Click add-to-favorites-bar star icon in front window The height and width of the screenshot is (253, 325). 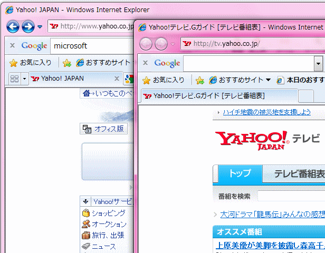coord(200,80)
